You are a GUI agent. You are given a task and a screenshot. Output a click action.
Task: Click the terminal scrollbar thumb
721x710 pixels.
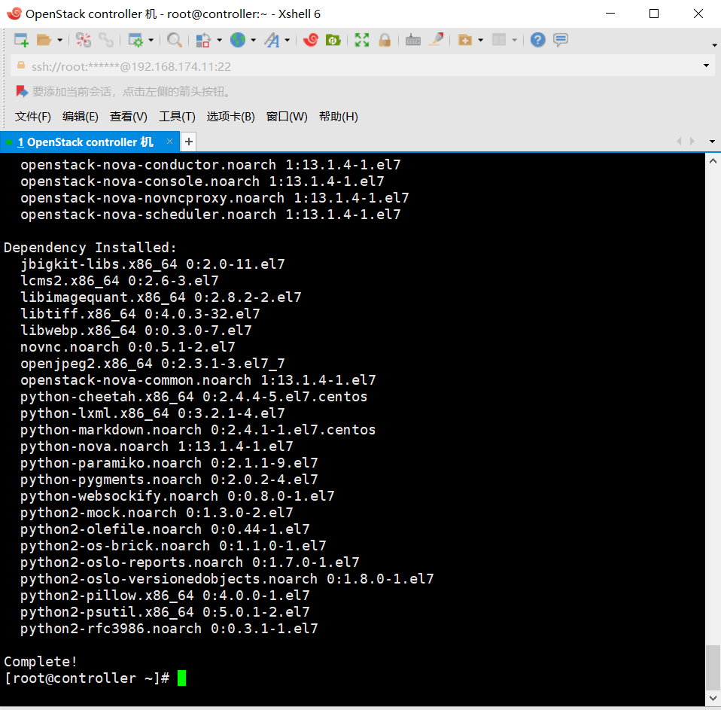[713, 667]
